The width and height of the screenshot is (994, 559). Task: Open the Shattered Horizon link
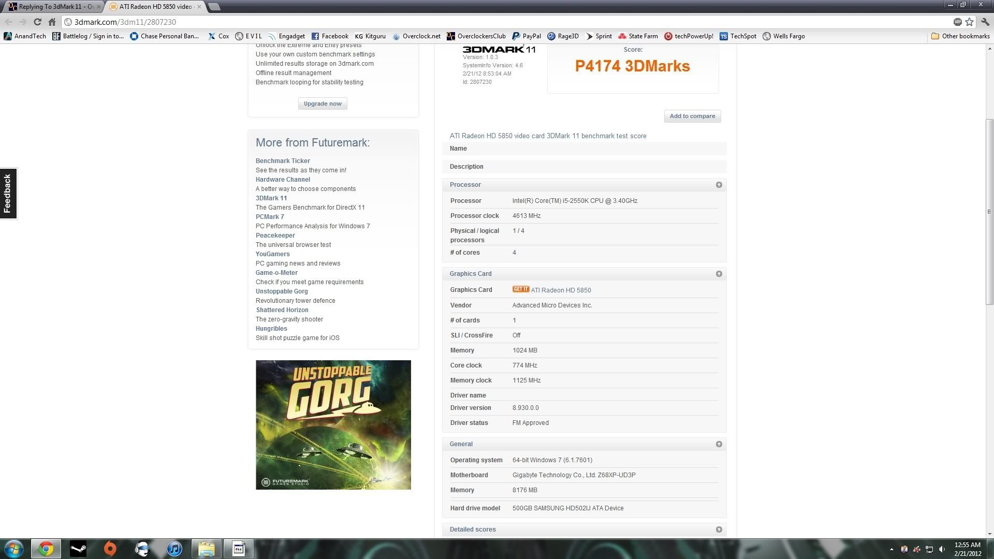pos(282,310)
